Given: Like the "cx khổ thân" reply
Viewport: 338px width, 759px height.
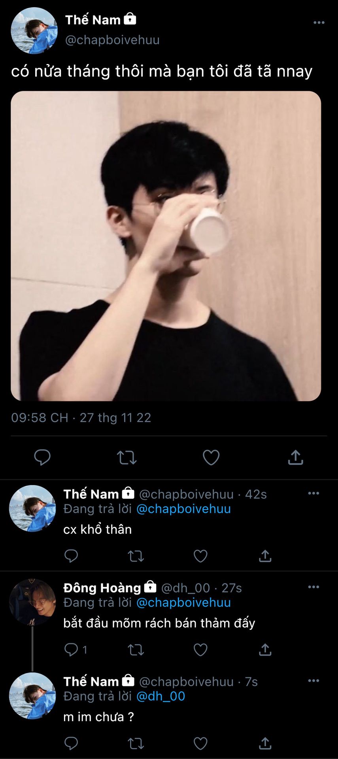Looking at the screenshot, I should click(200, 556).
